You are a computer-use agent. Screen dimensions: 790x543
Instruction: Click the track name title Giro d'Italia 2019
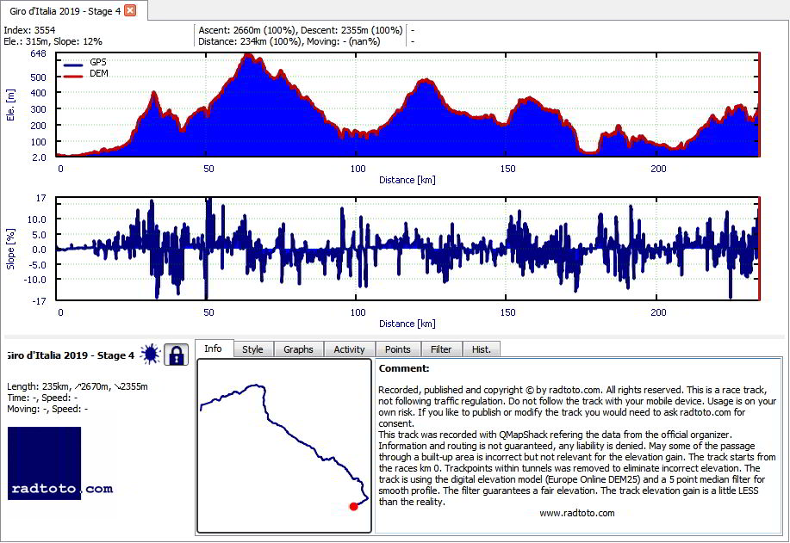coord(71,355)
